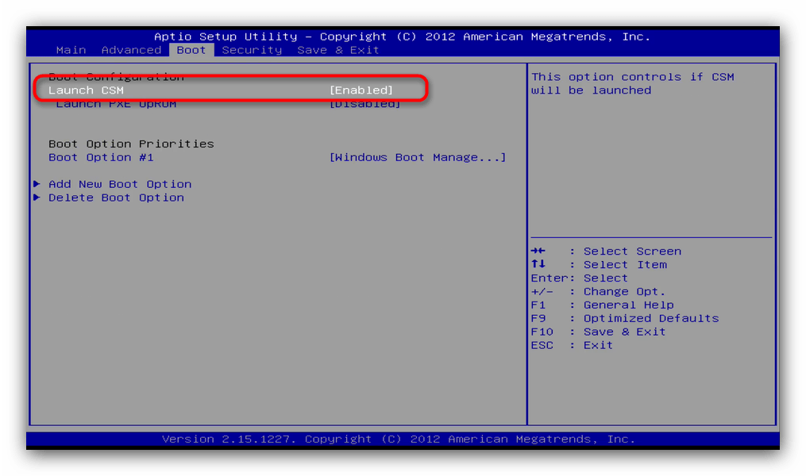Click the 'Select Screen' help label

(632, 251)
